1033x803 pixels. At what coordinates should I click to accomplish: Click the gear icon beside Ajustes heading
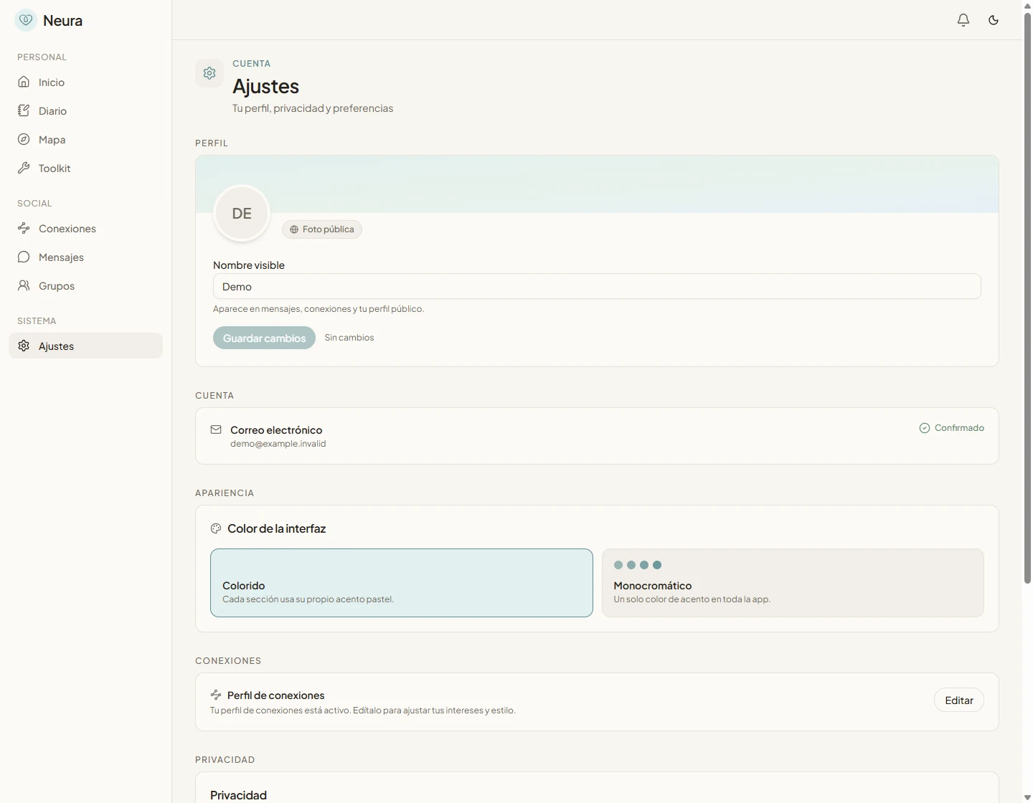click(x=209, y=73)
